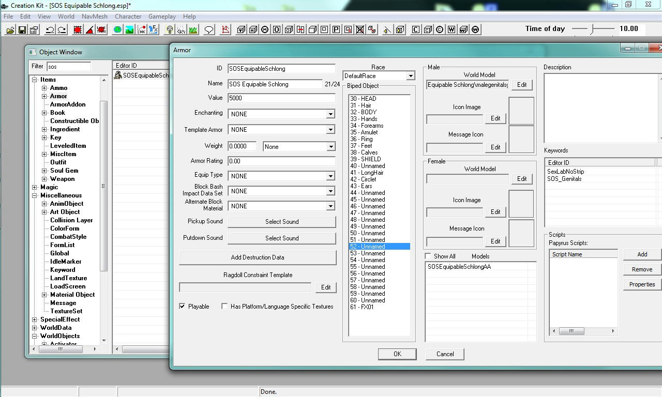The height and width of the screenshot is (397, 662).
Task: Expand the Weapon tree node
Action: tap(44, 179)
